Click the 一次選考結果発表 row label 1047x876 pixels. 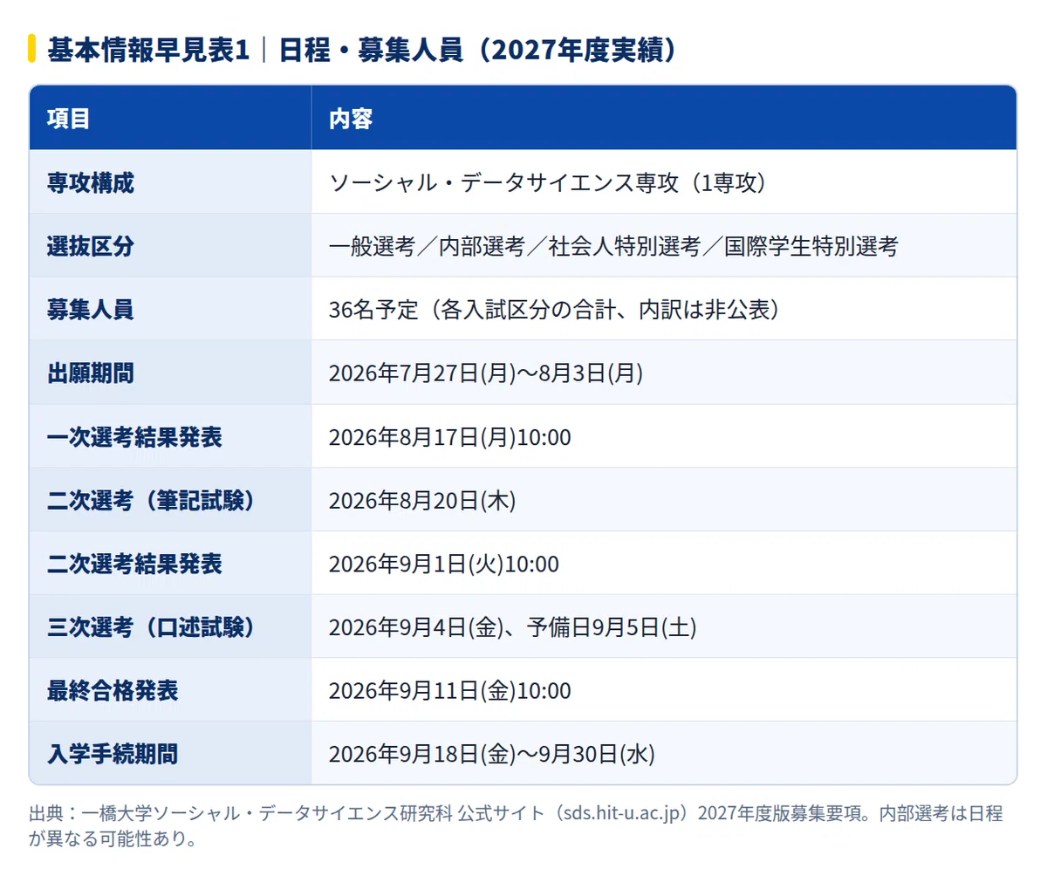point(170,436)
